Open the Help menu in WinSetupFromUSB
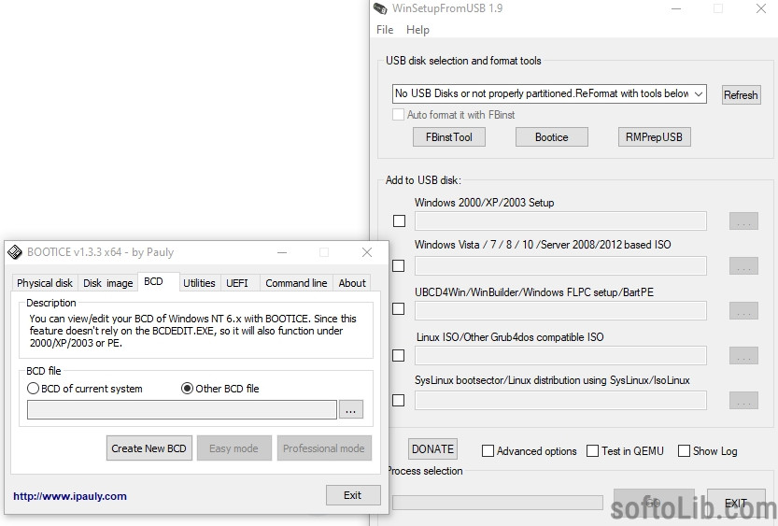The height and width of the screenshot is (526, 778). (417, 30)
